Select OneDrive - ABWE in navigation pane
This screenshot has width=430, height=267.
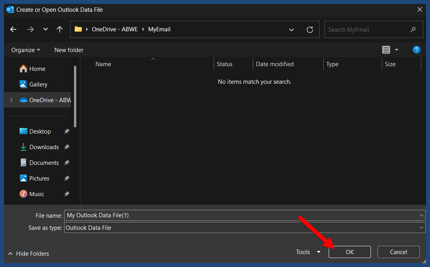point(45,100)
